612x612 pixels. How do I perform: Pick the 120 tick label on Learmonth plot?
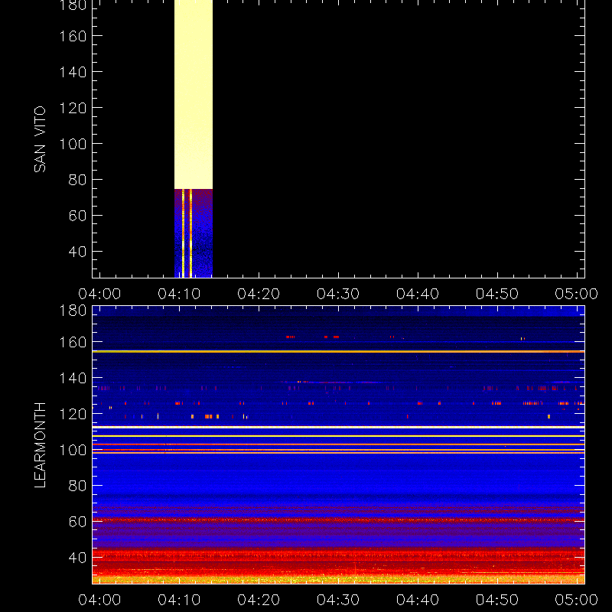pyautogui.click(x=73, y=414)
